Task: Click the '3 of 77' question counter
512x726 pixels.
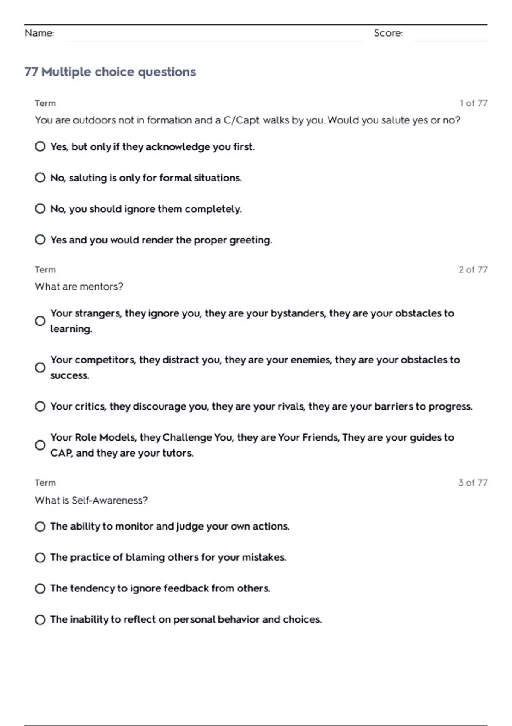Action: [x=473, y=483]
